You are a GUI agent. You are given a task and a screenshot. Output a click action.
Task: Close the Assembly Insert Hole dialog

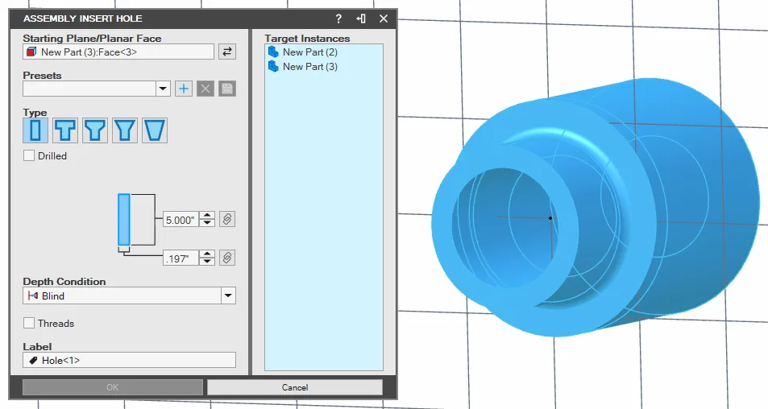pos(384,19)
